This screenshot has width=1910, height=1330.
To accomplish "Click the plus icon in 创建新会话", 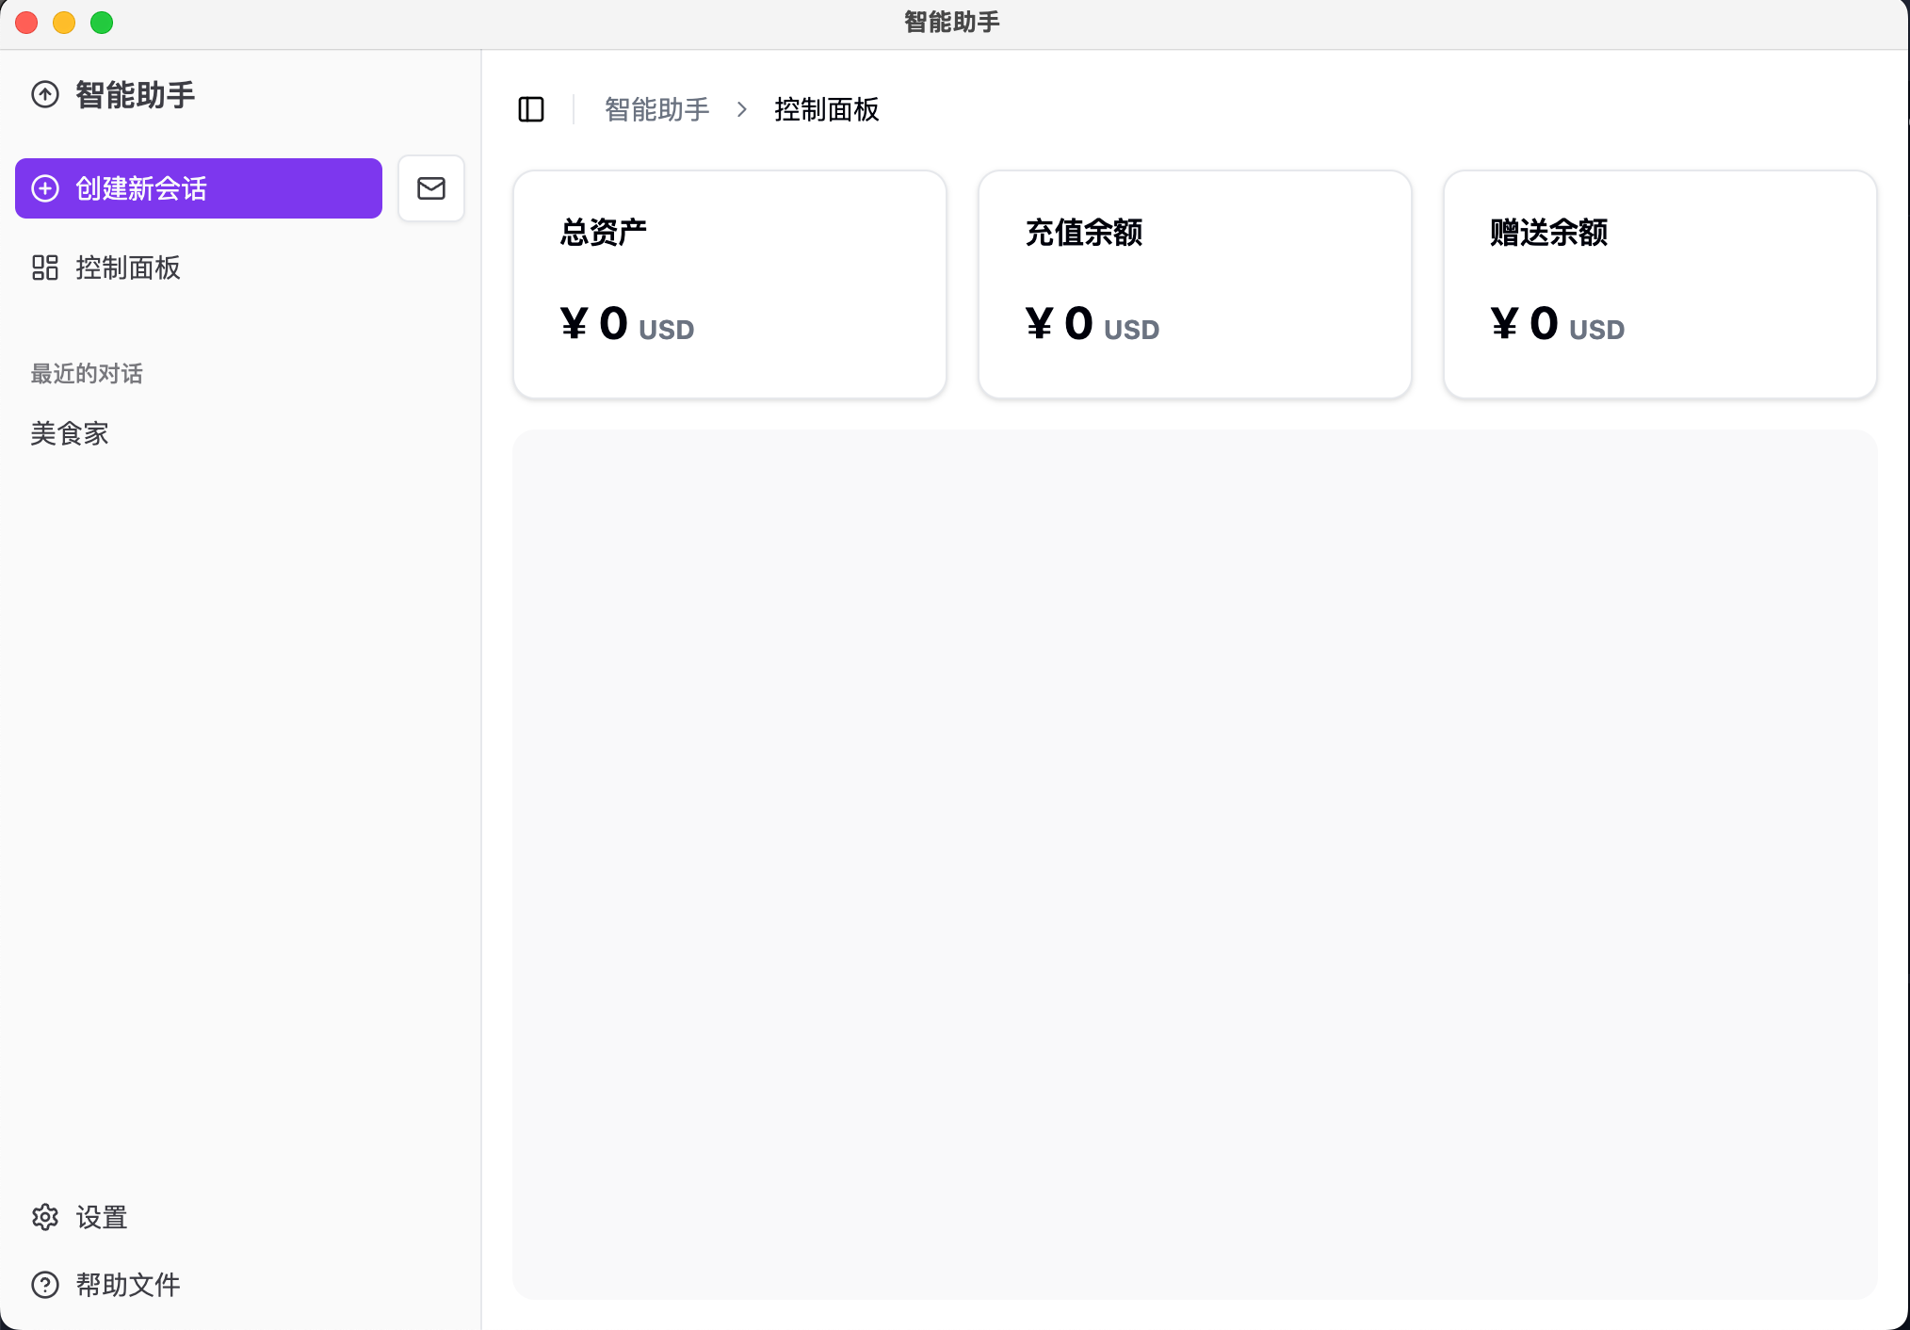I will point(45,188).
